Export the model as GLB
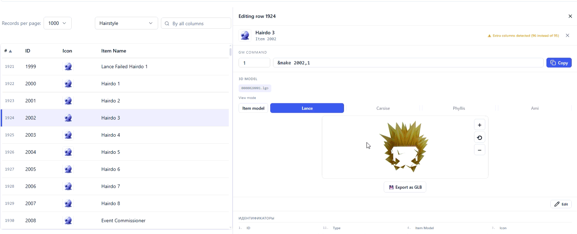This screenshot has width=577, height=234. pos(405,187)
